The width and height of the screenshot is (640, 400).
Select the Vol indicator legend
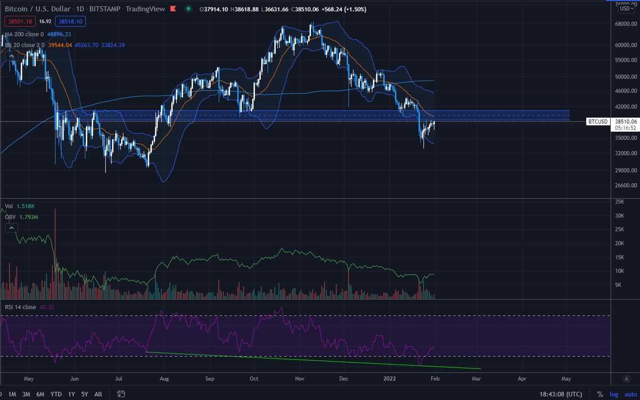8,206
